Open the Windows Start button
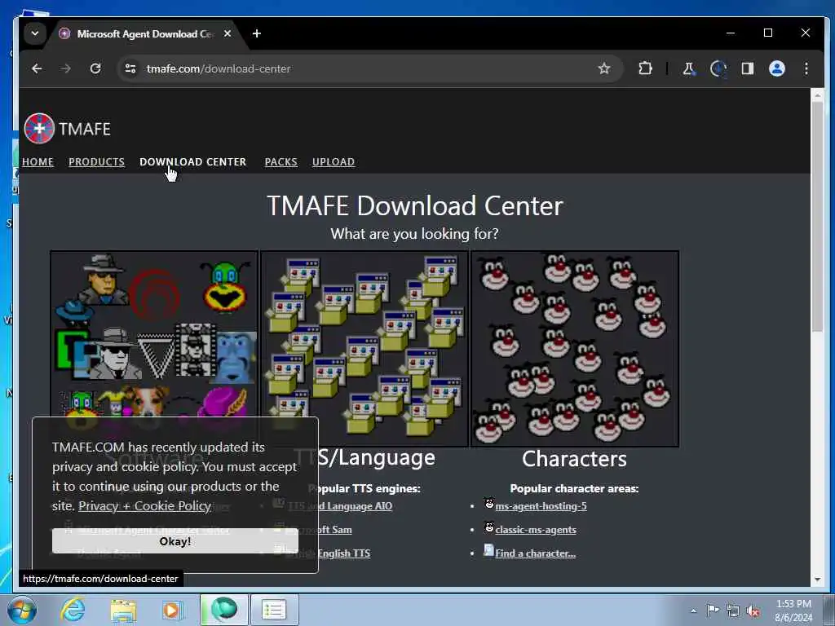Image resolution: width=835 pixels, height=626 pixels. [22, 610]
